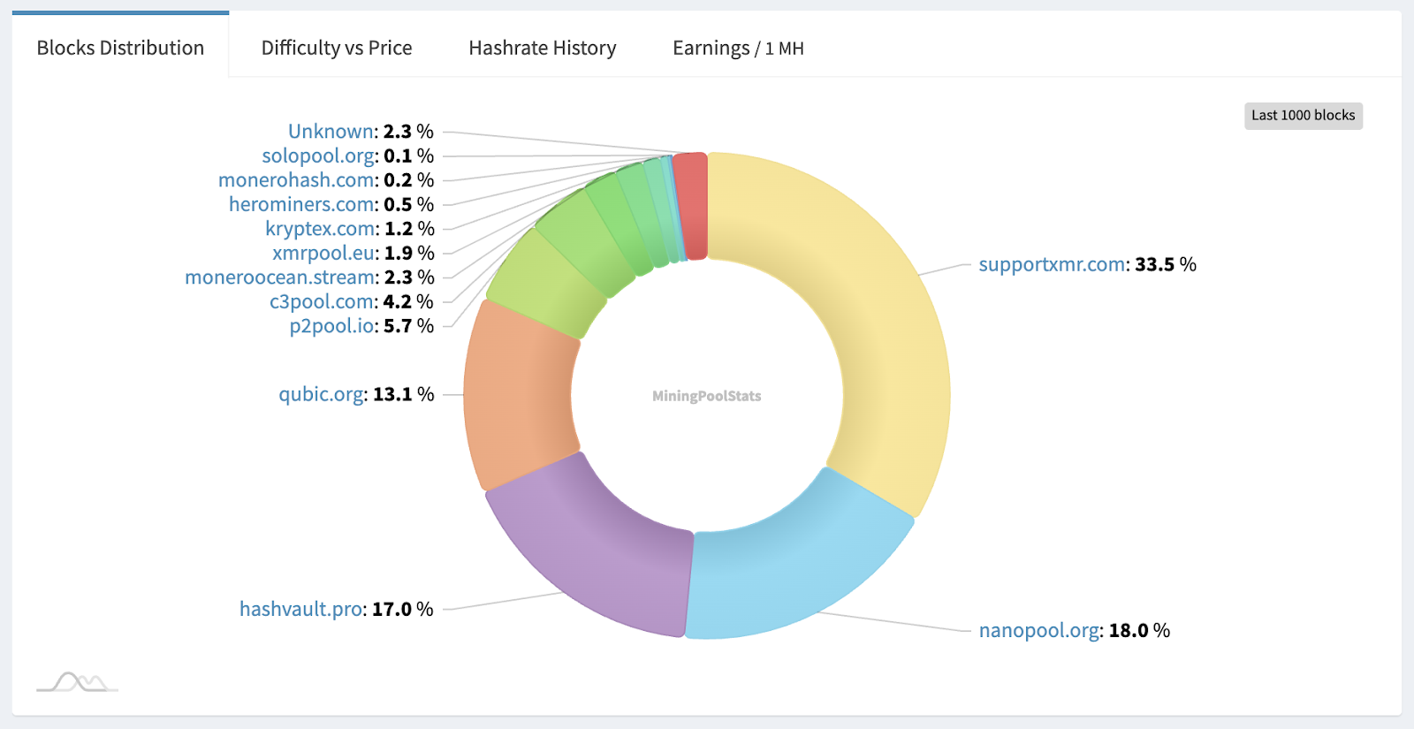
Task: Click the red Unknown chart slice
Action: pyautogui.click(x=690, y=206)
